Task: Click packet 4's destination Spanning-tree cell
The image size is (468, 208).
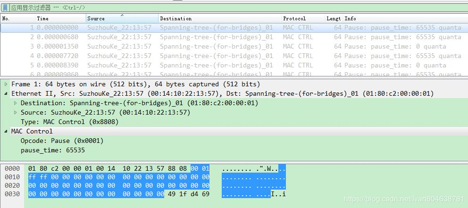Action: [x=216, y=56]
